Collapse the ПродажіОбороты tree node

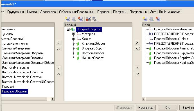(x=68, y=29)
